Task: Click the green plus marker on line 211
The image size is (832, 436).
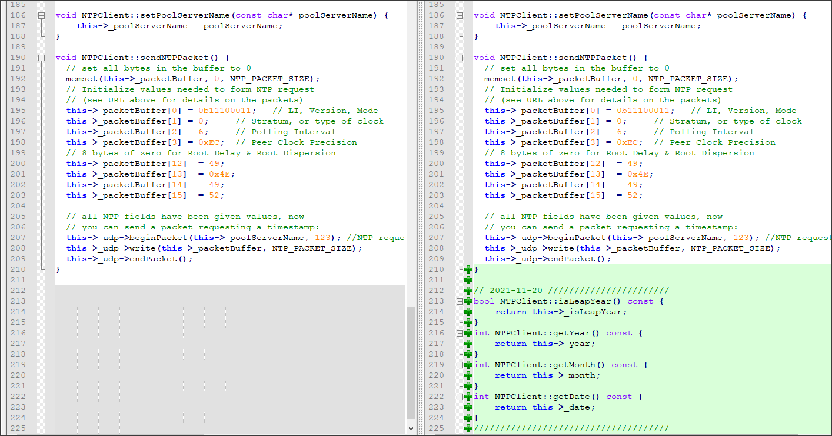Action: [x=468, y=280]
